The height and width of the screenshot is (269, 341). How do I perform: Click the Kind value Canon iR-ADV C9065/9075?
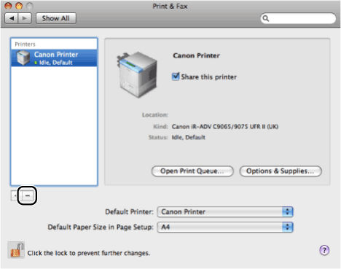225,127
